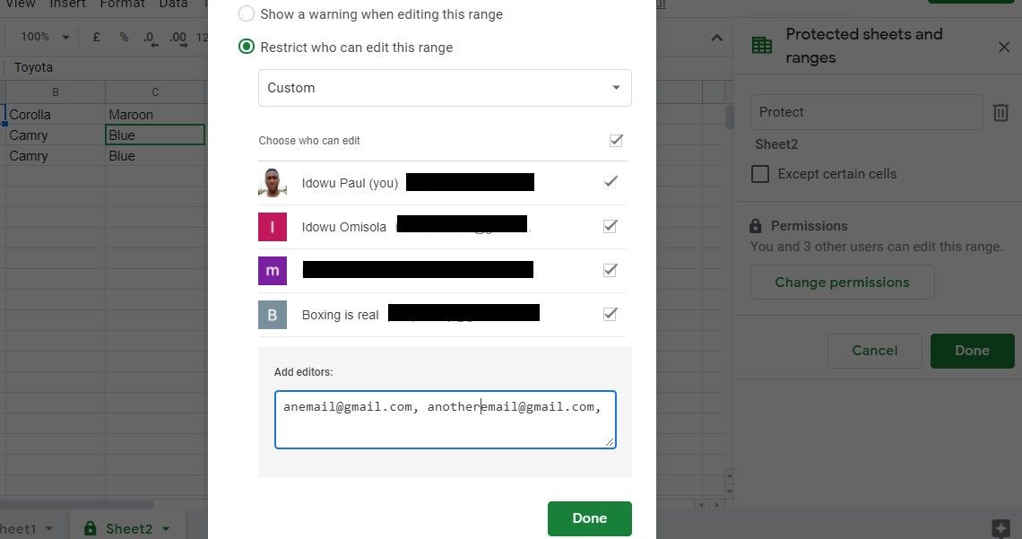Click the green sheets icon in side panel

[762, 46]
